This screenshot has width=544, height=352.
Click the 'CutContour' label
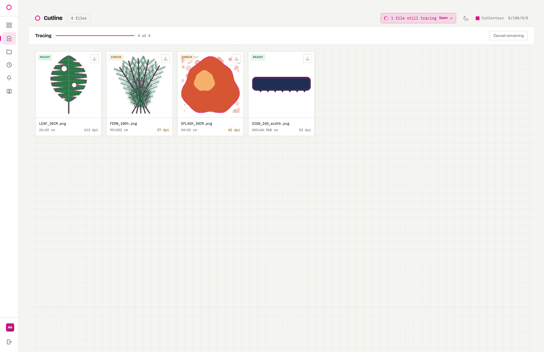[x=493, y=18]
